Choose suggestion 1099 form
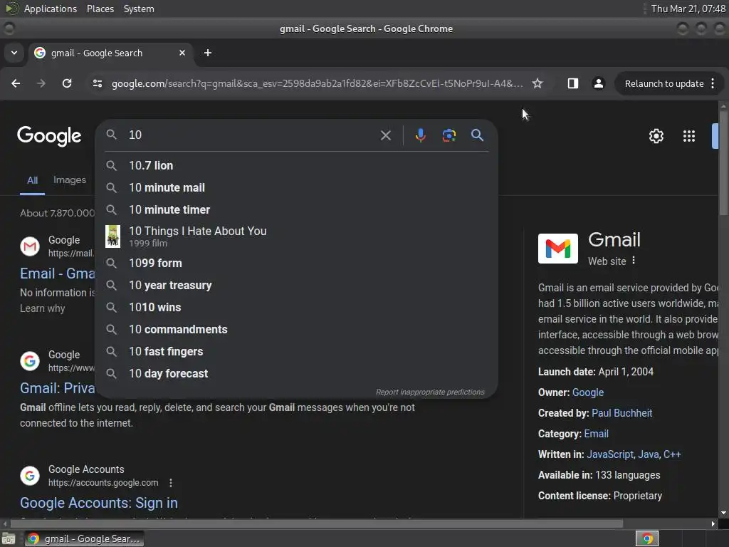Screen dimensions: 729x547 [297, 264]
